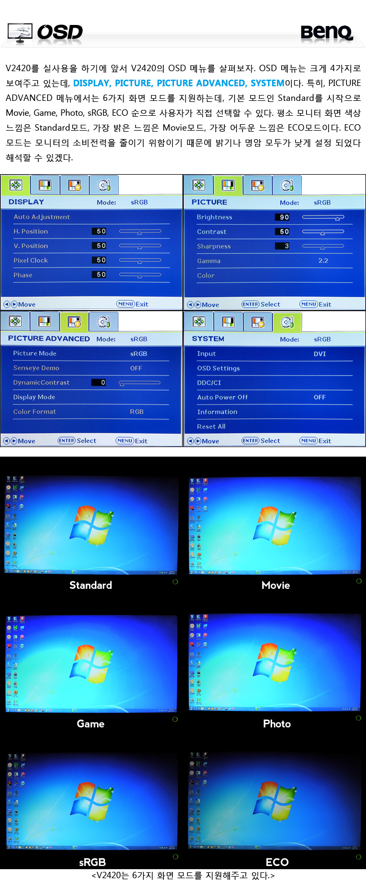Open the Information menu row
The height and width of the screenshot is (892, 366).
(x=274, y=411)
